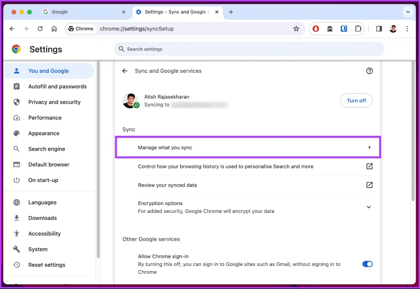
Task: Click the Chrome logo beside Settings
Action: tap(16, 49)
